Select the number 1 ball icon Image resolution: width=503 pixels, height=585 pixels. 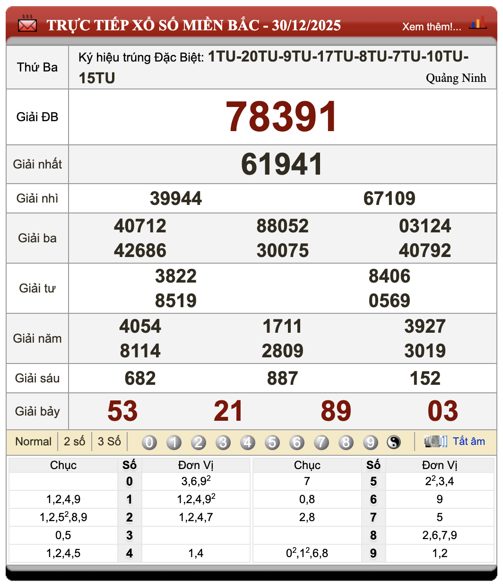[x=174, y=442]
